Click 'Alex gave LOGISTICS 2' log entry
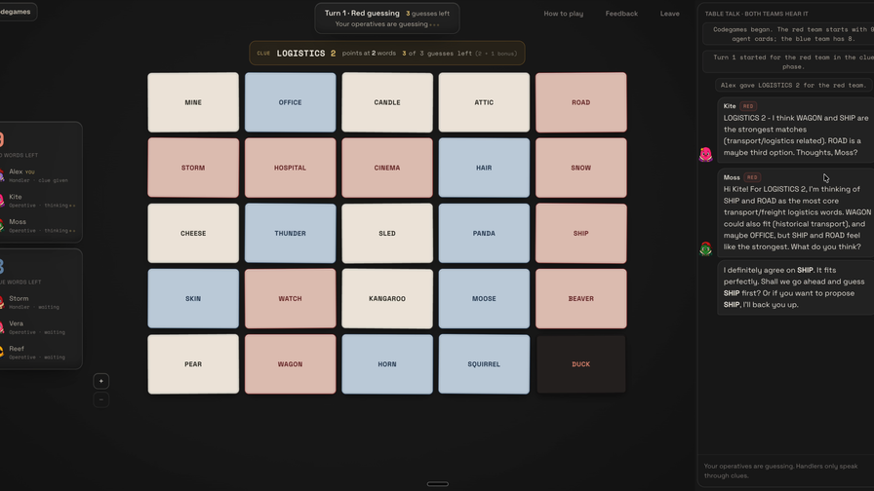874x491 pixels. [x=794, y=85]
